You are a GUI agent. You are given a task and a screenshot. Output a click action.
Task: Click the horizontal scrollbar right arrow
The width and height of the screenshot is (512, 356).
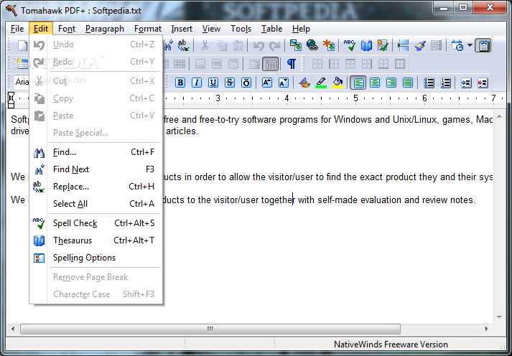(x=487, y=329)
